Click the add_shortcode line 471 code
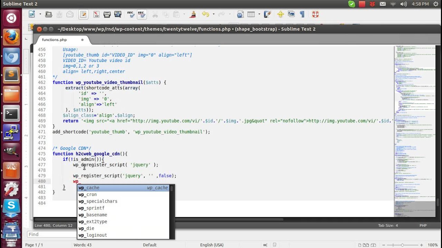 pos(131,132)
